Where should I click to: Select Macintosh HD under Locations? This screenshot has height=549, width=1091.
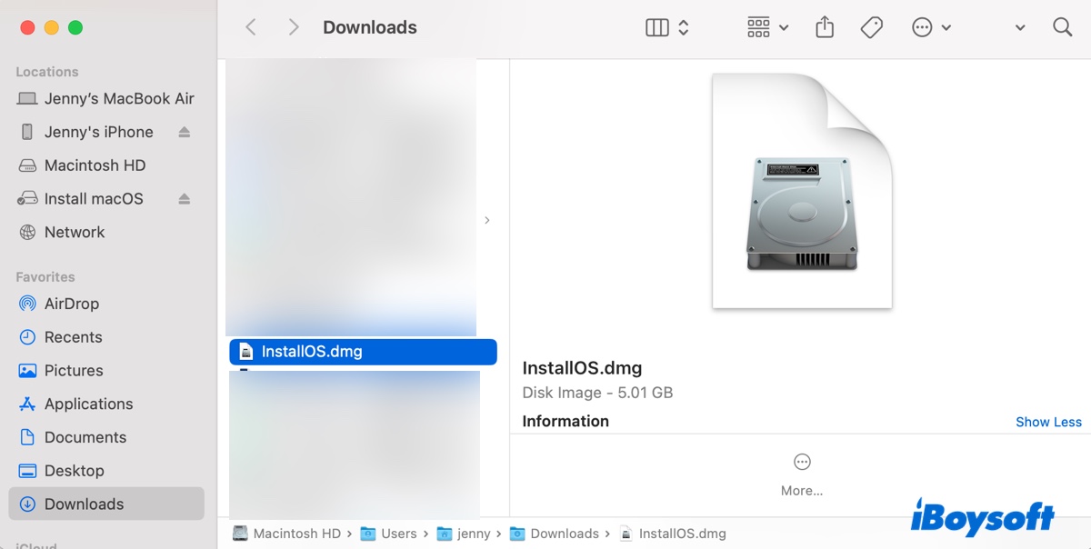95,165
